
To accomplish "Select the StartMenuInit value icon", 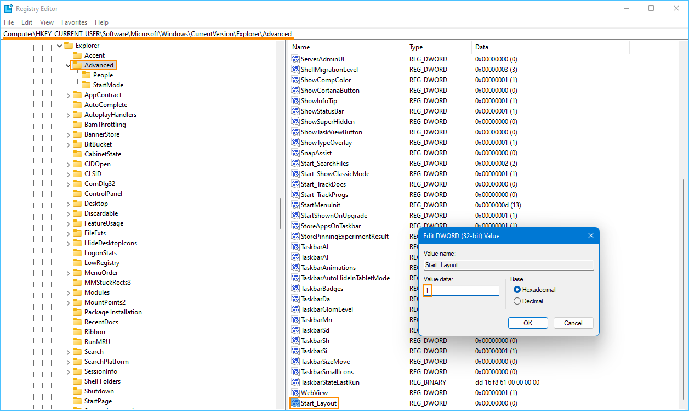I will pos(295,205).
